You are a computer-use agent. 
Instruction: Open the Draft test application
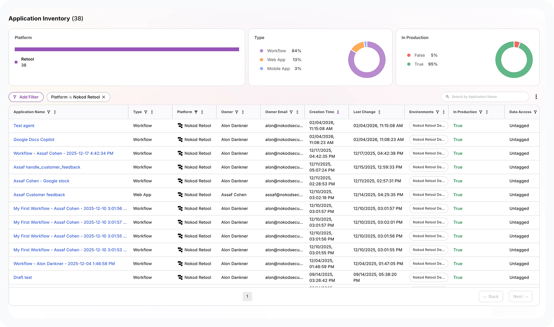click(23, 277)
